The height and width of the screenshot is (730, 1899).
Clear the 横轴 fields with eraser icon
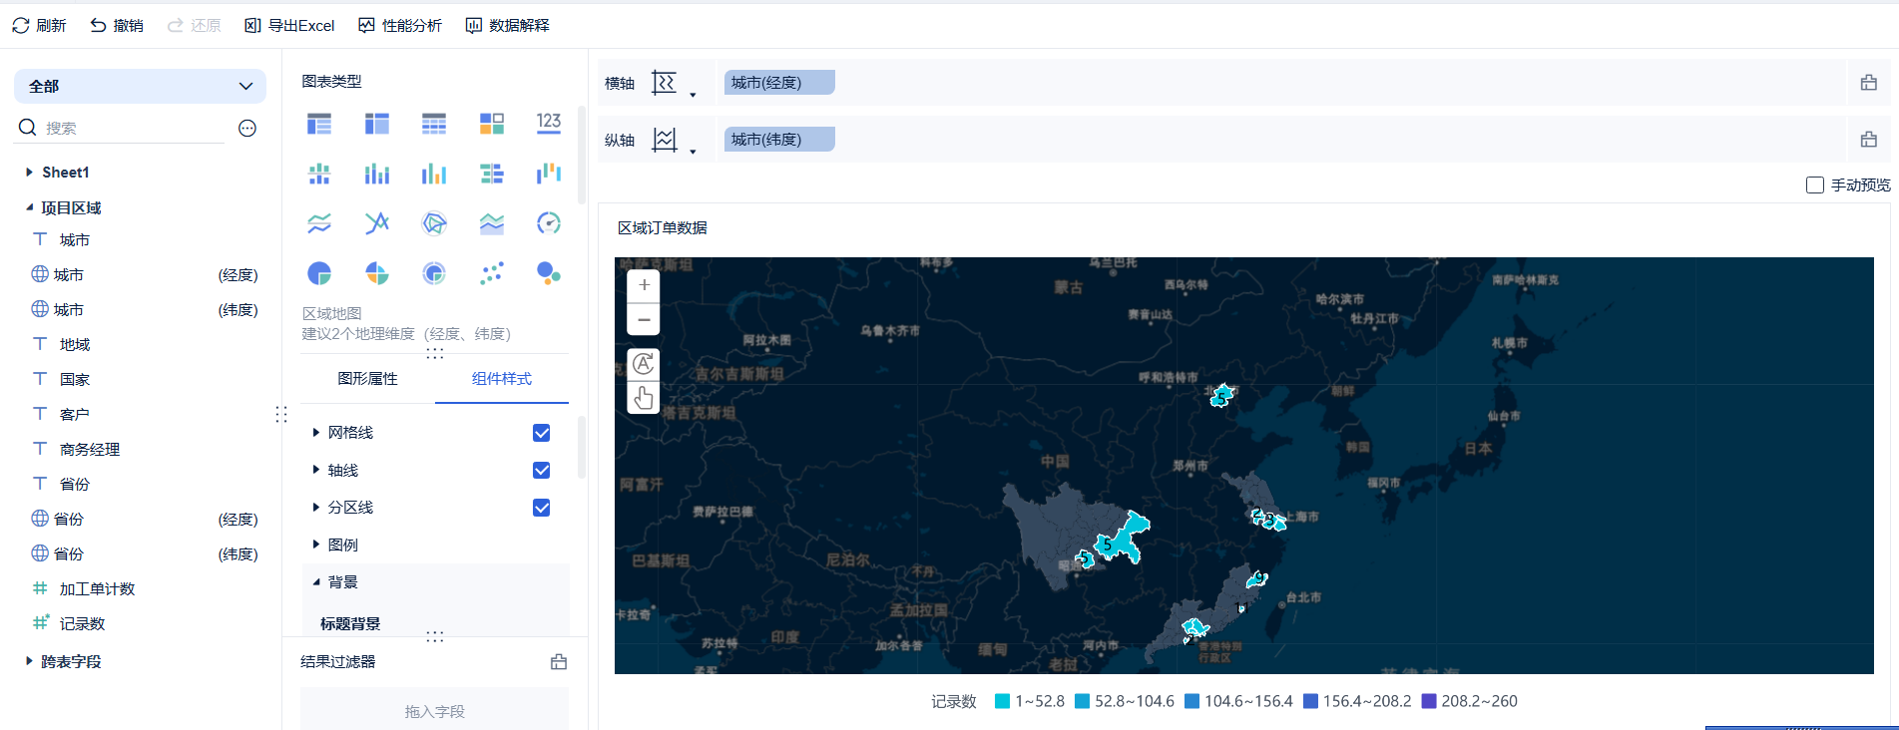coord(1869,83)
